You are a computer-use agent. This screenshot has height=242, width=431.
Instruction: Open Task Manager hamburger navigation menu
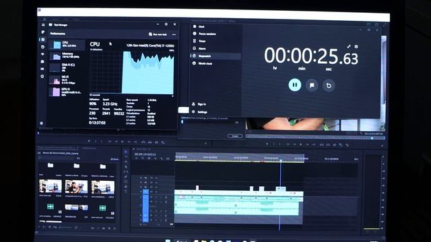(43, 25)
